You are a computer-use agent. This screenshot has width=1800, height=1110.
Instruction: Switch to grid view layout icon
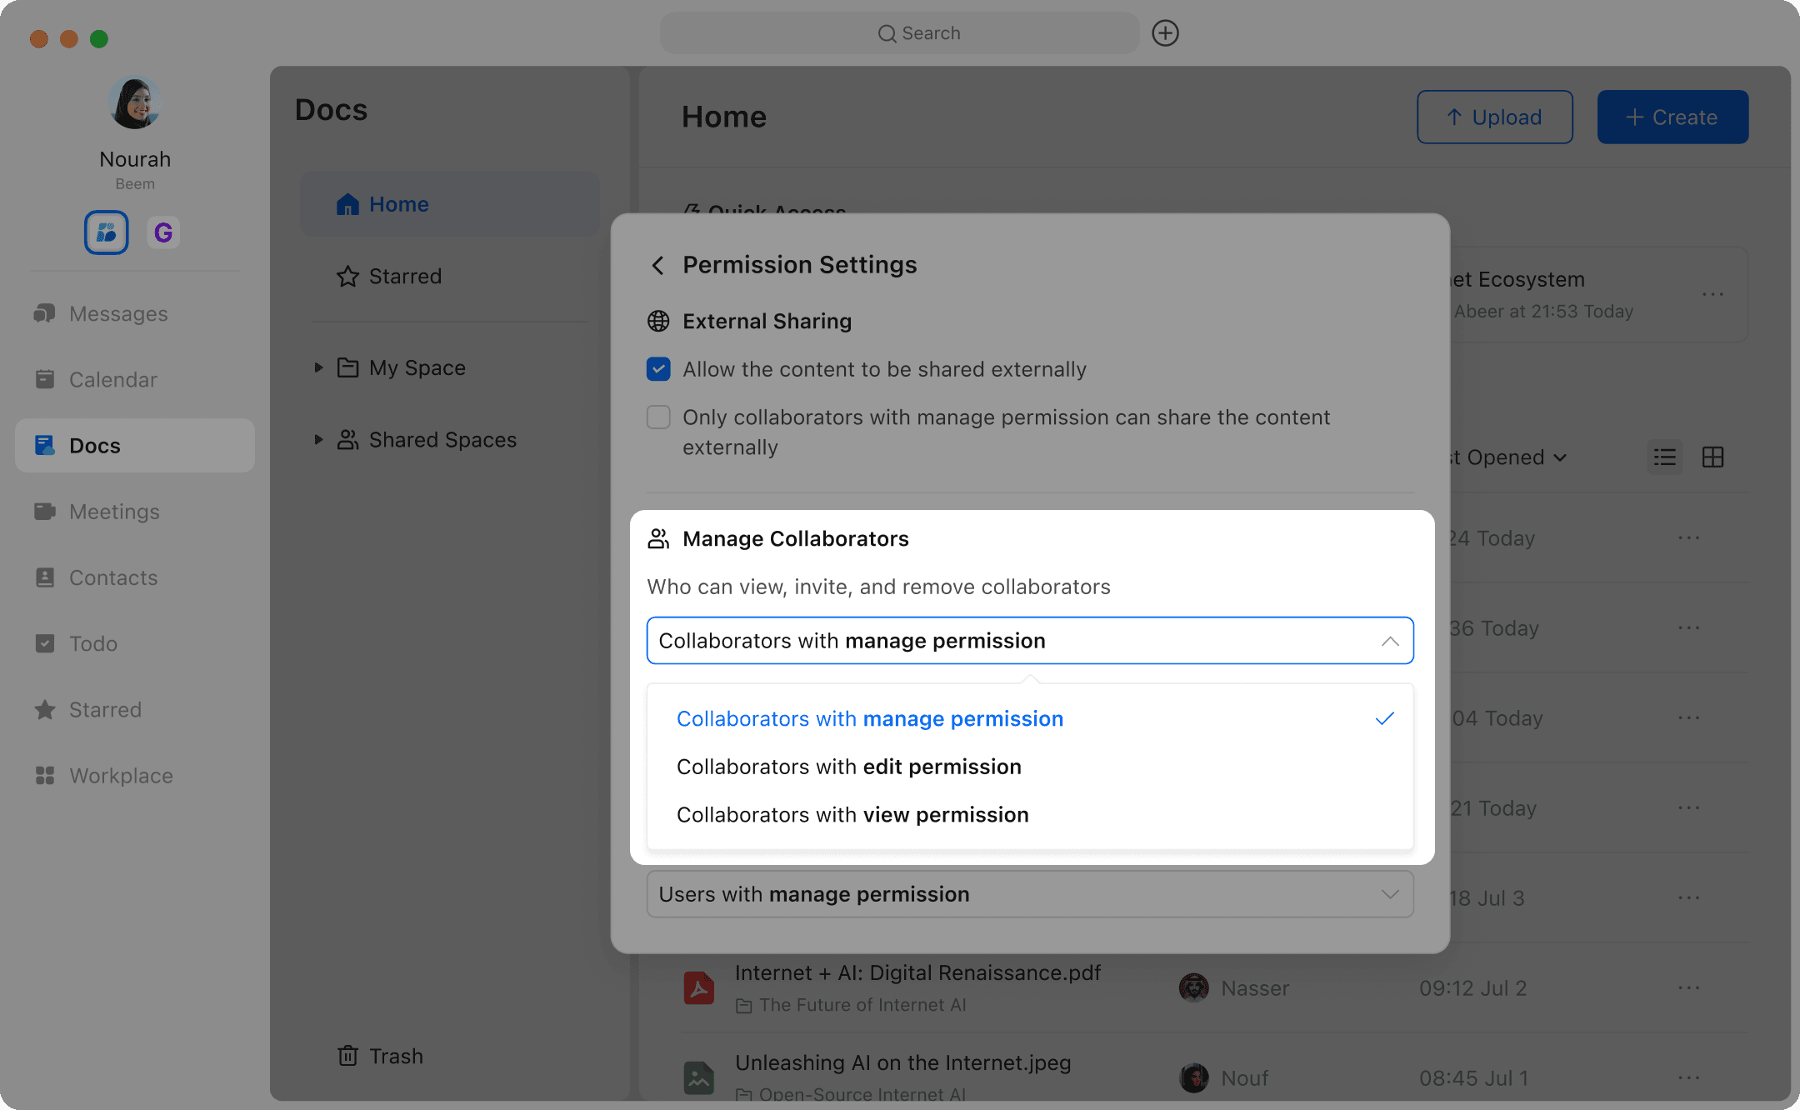1712,457
